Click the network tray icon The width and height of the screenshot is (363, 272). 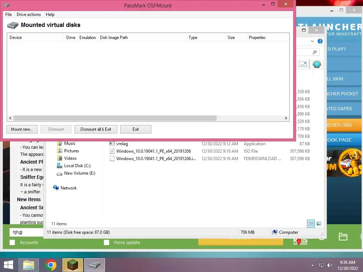click(321, 265)
